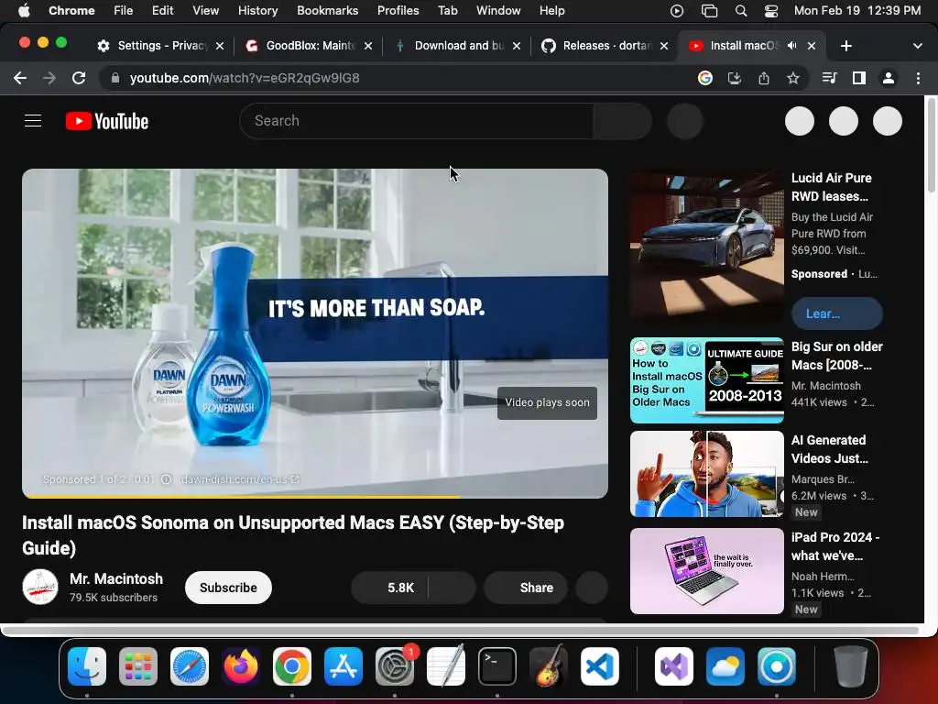Open the video title text

(x=293, y=535)
